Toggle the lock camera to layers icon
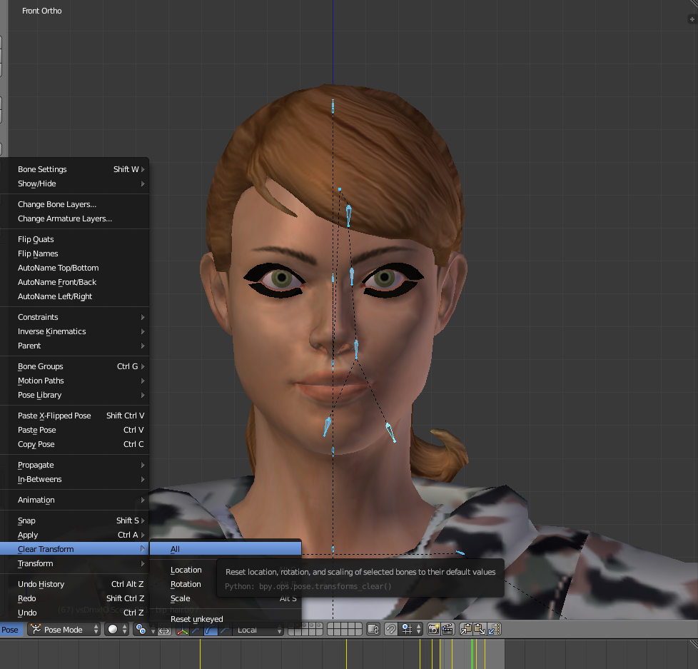 point(373,629)
